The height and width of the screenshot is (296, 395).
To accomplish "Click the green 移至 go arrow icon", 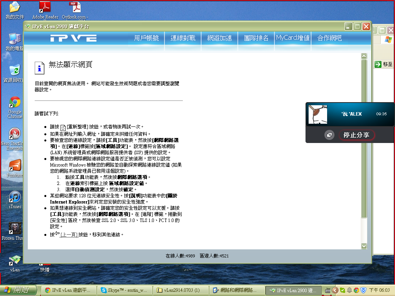I will (378, 64).
